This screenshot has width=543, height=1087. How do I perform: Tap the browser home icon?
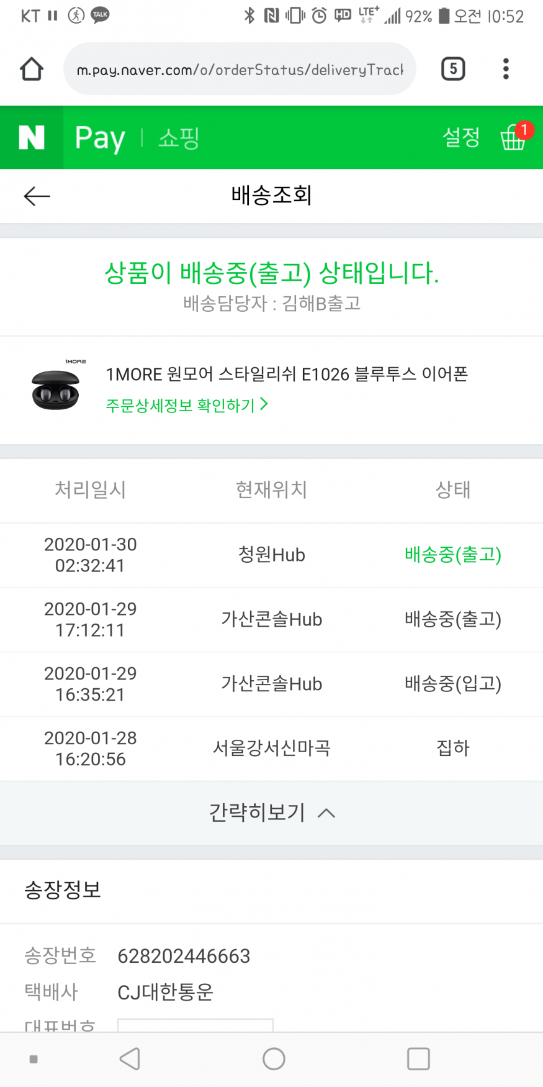(32, 69)
